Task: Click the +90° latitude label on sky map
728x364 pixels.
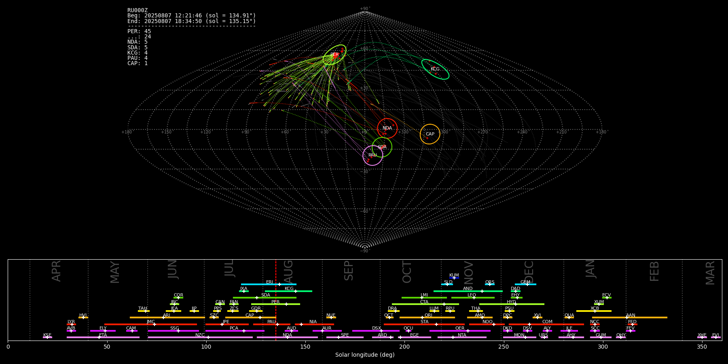Action: pyautogui.click(x=365, y=9)
